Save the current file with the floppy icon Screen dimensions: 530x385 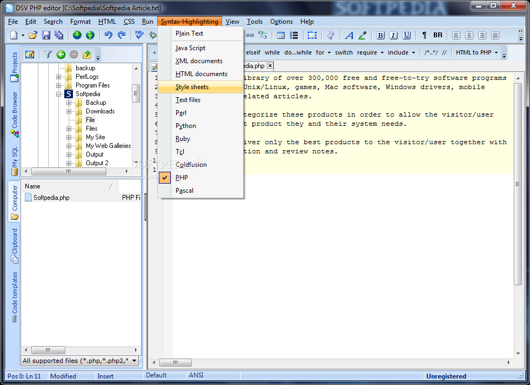46,35
